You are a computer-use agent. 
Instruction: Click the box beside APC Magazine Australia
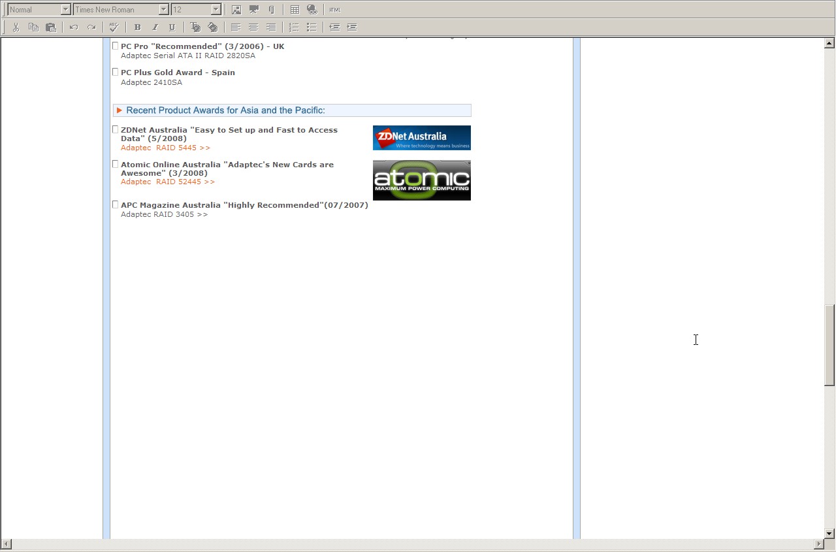tap(116, 204)
